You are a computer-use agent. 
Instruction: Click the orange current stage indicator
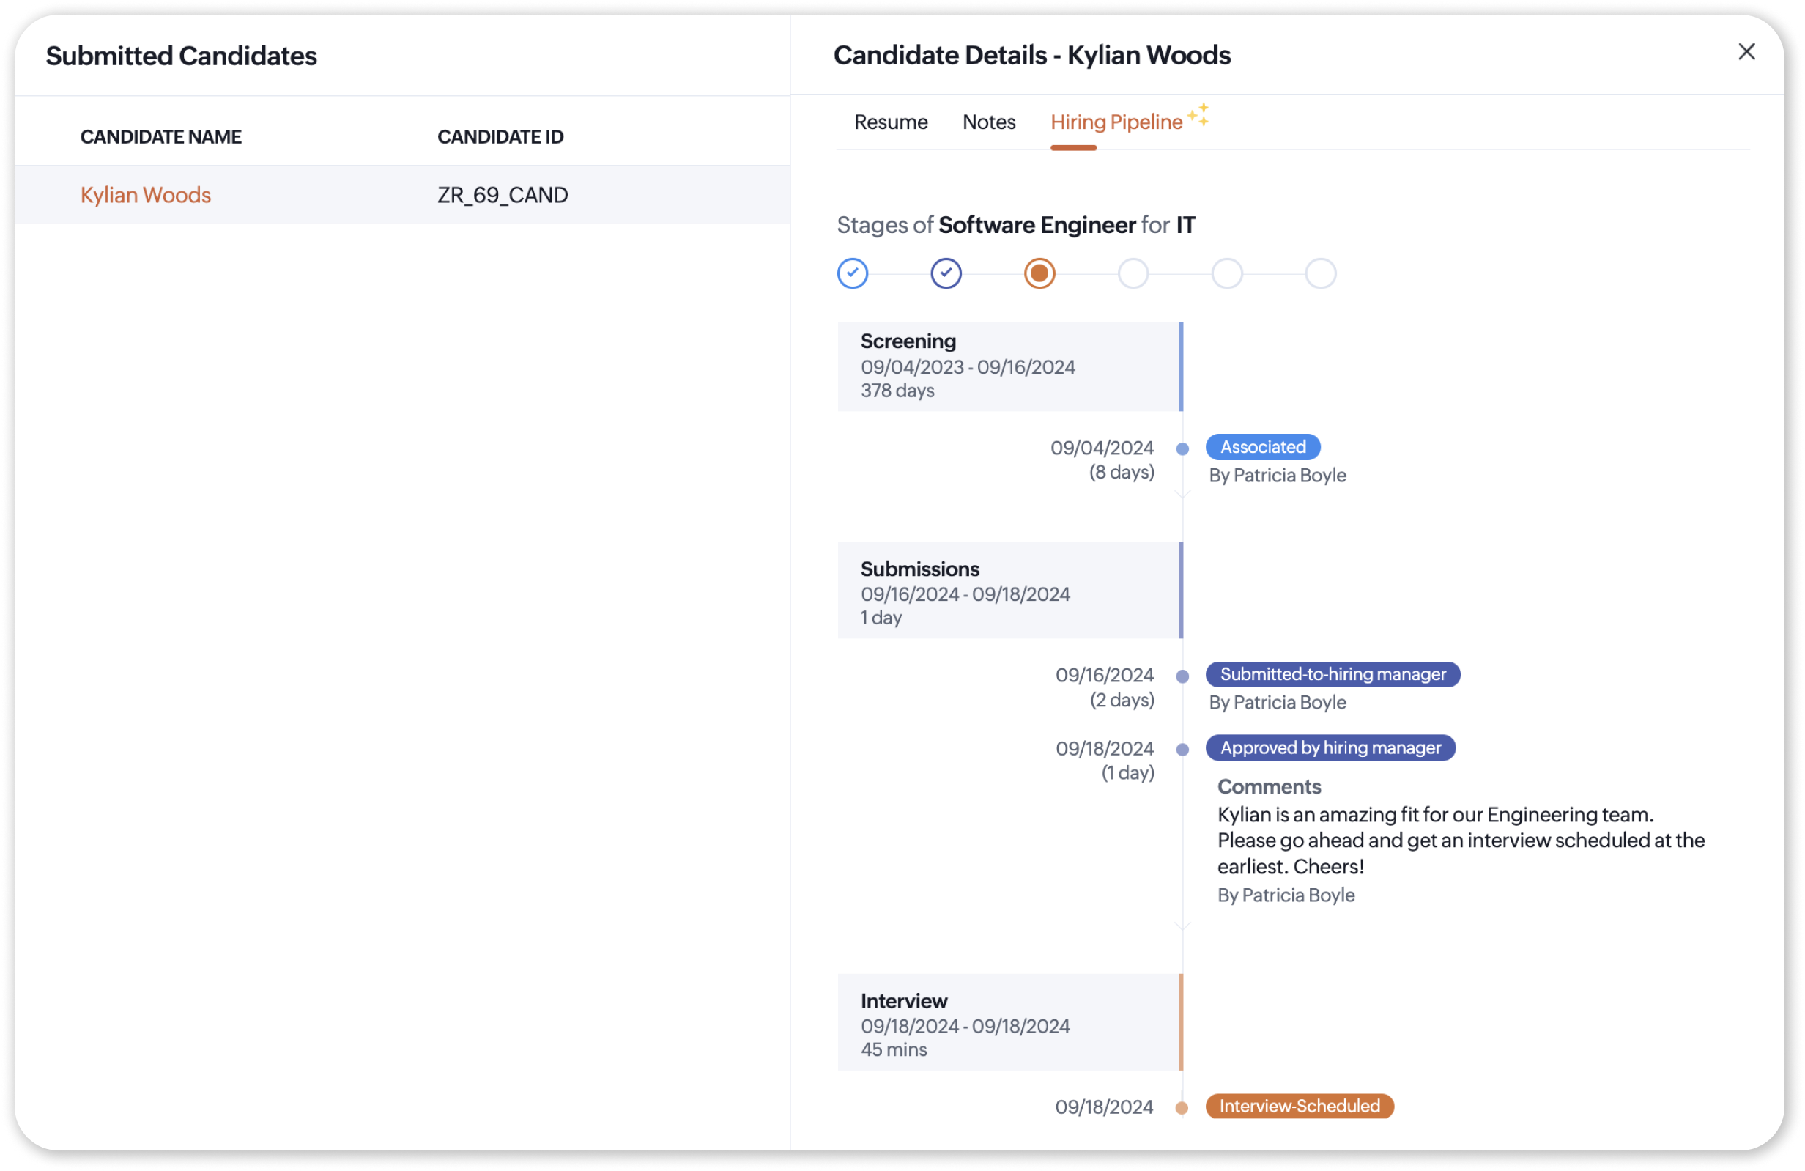pyautogui.click(x=1039, y=274)
